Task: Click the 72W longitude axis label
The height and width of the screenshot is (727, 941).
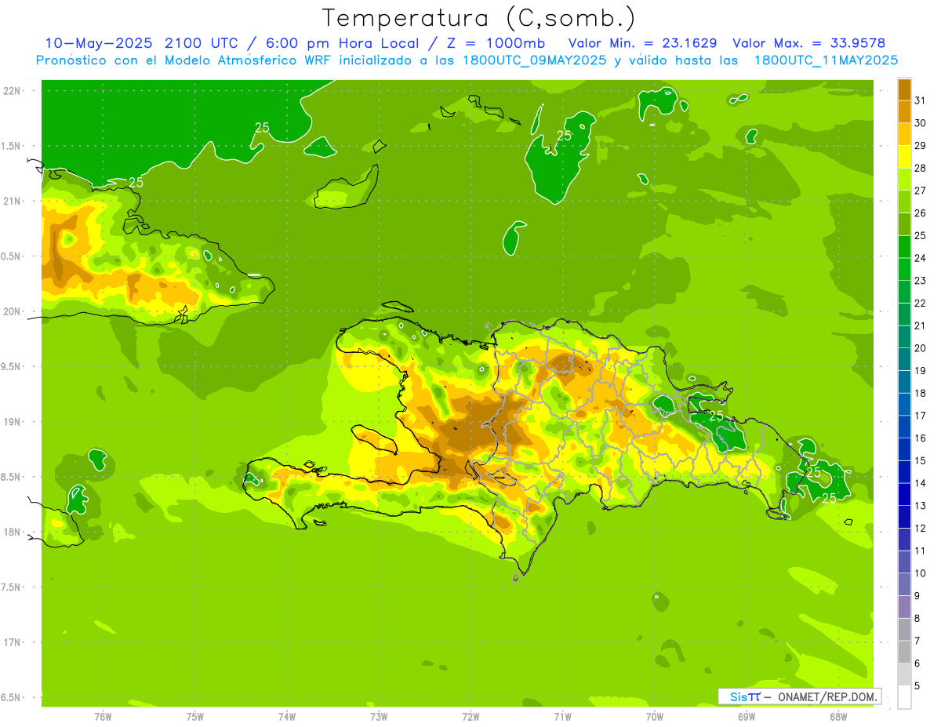Action: click(470, 717)
